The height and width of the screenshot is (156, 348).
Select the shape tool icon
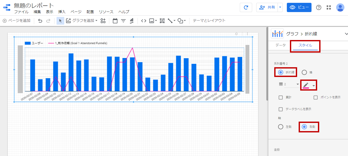[x=180, y=21]
